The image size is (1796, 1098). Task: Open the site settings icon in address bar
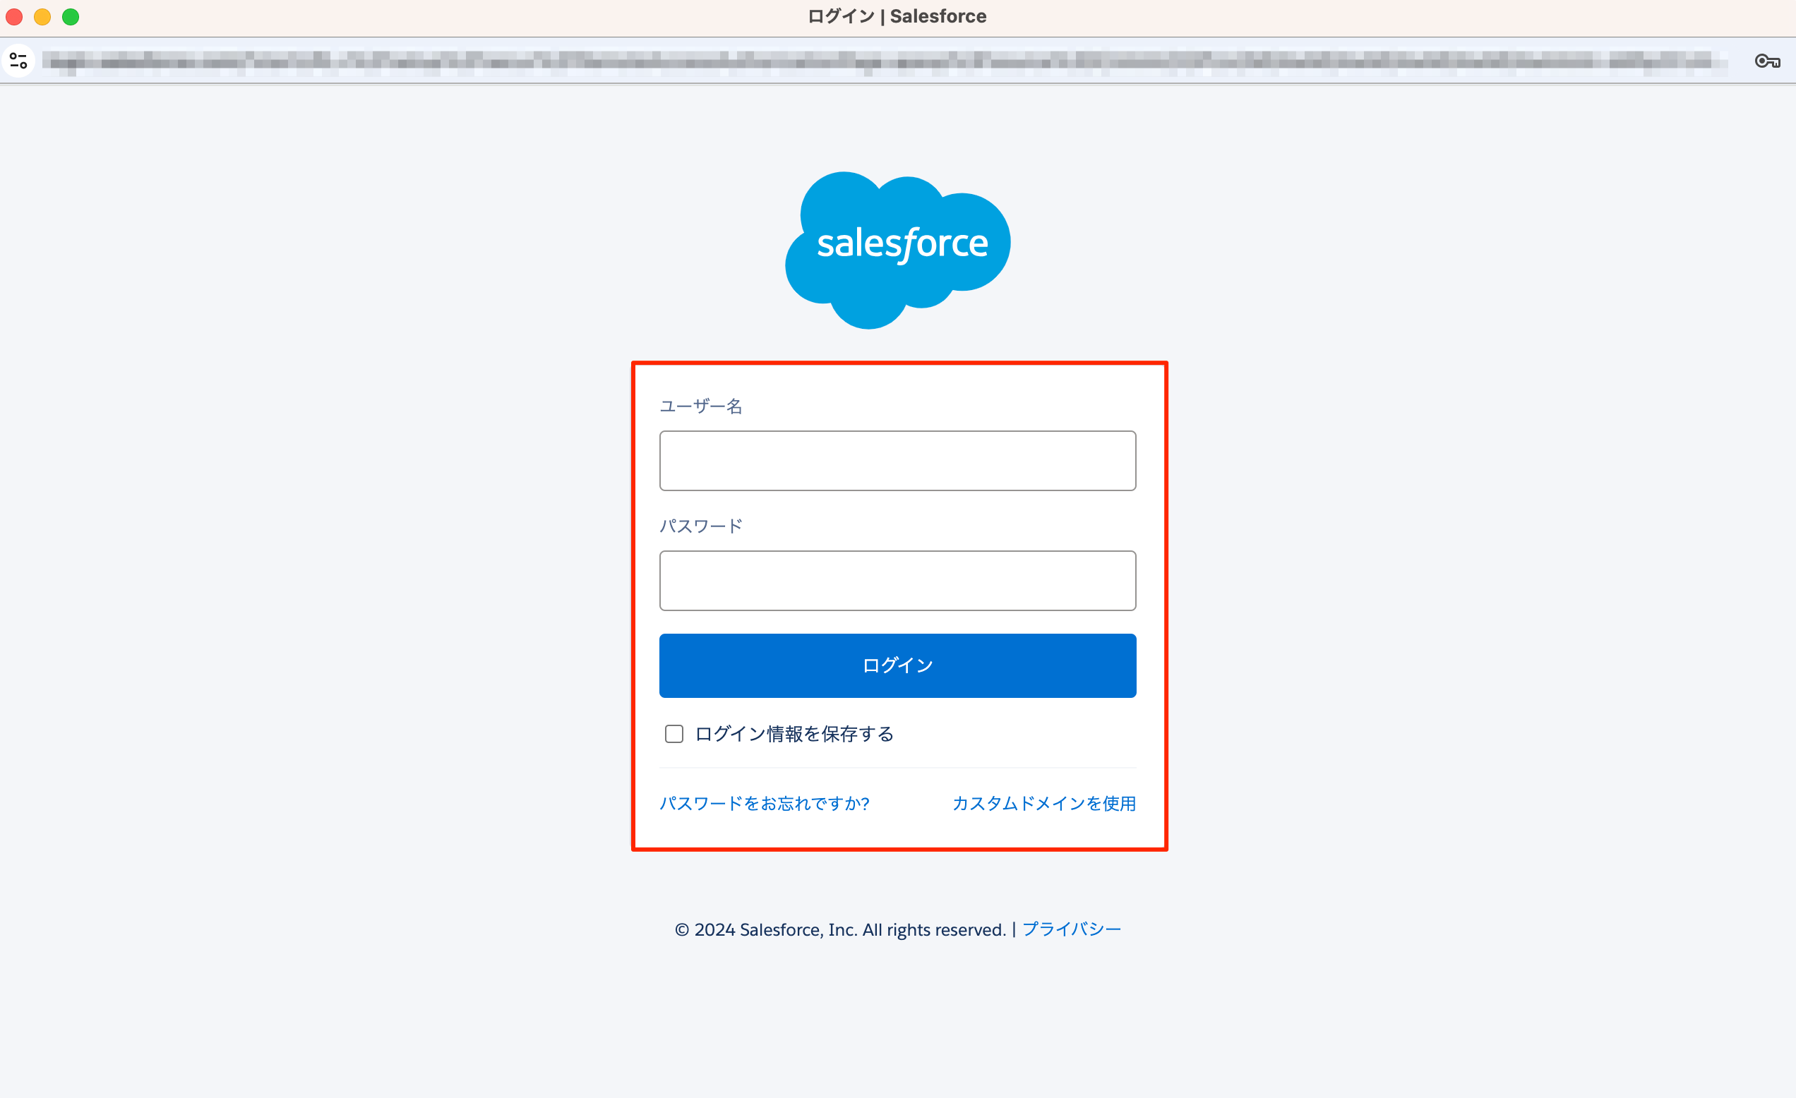(18, 61)
